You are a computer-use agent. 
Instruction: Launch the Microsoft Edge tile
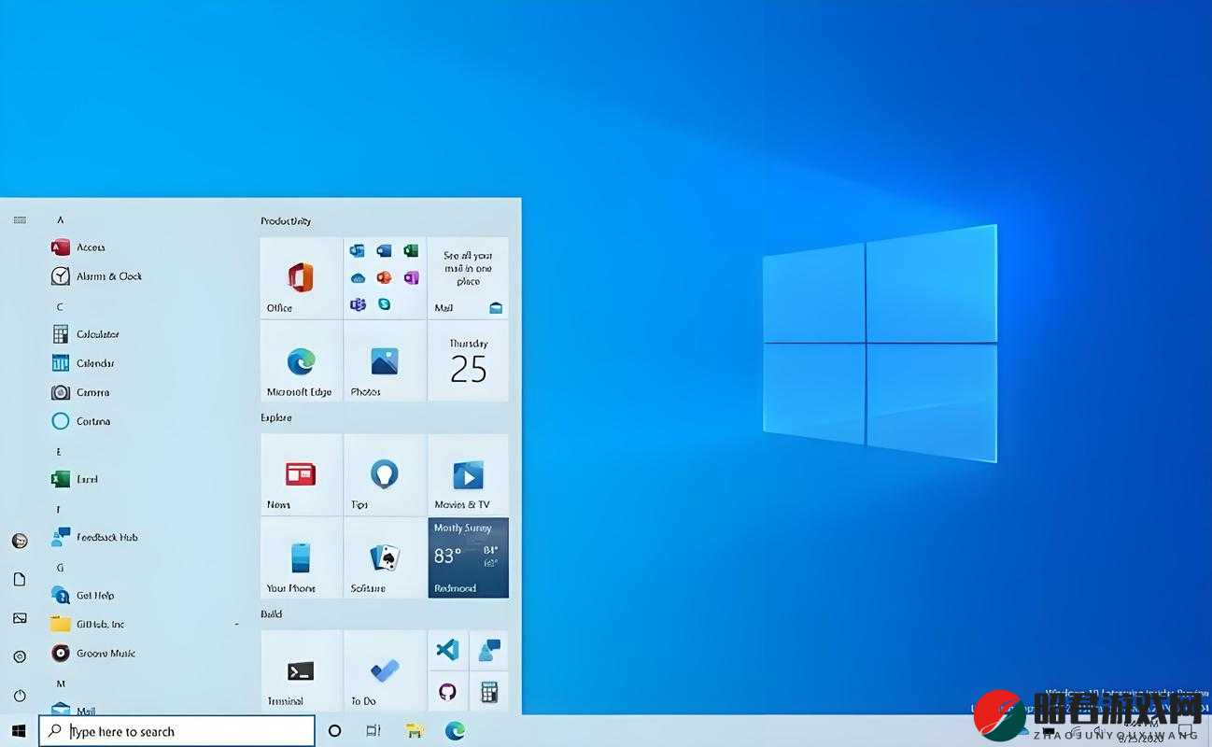pos(301,361)
